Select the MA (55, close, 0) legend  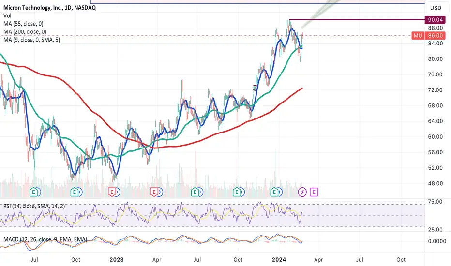tap(23, 24)
